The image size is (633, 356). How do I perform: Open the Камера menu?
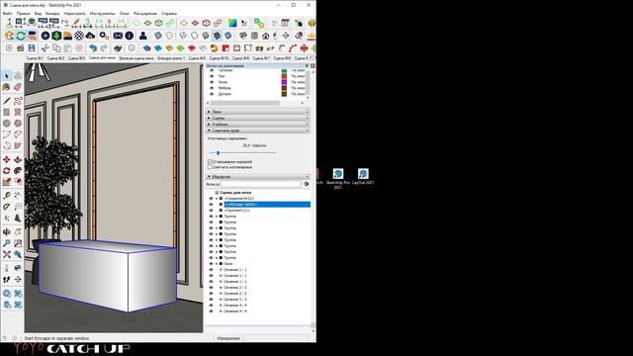point(52,13)
